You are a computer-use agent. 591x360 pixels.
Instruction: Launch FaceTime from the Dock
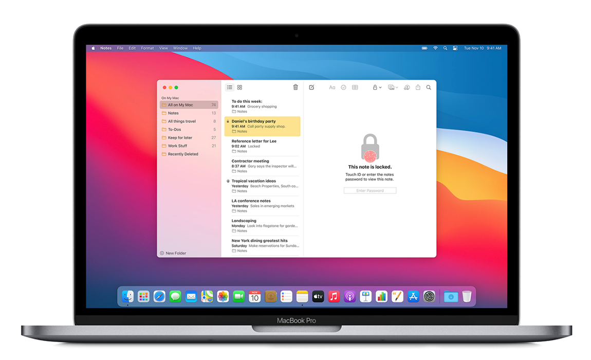(x=238, y=297)
